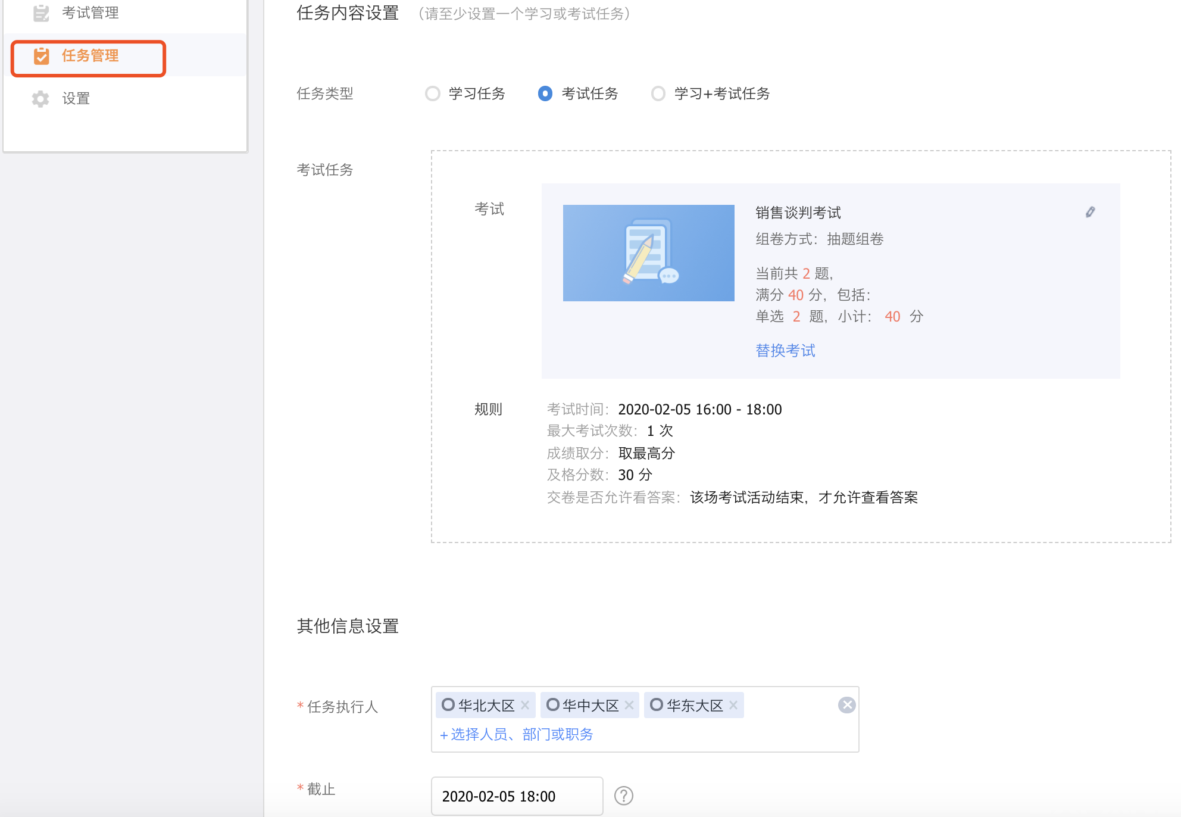
Task: Remove 华北大区 tag with its X
Action: click(x=525, y=705)
